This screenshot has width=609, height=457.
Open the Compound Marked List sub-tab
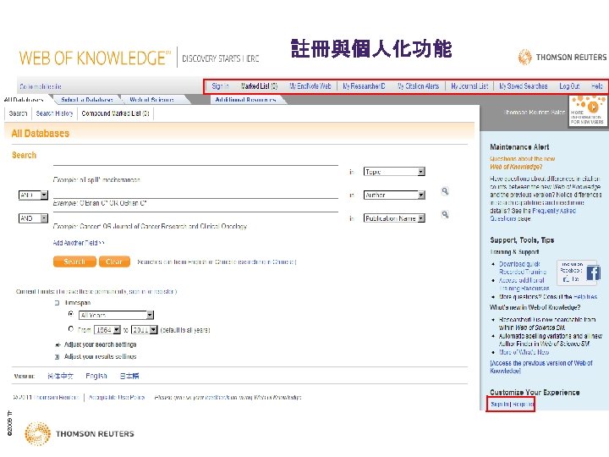[115, 113]
